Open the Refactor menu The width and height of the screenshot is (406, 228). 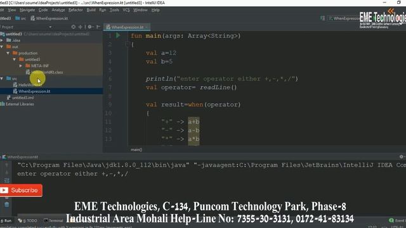click(x=75, y=10)
